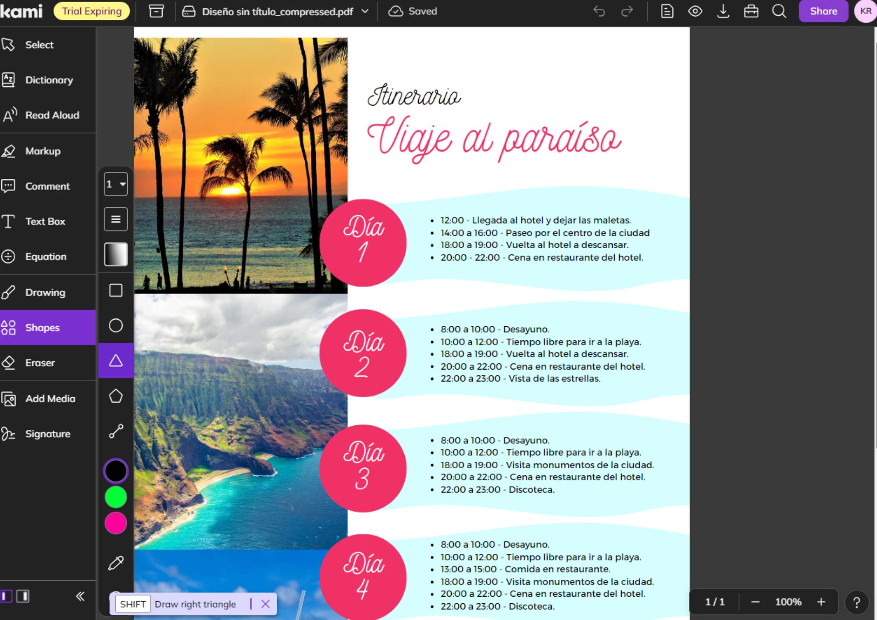Select the Shapes tool
This screenshot has width=877, height=620.
(42, 328)
